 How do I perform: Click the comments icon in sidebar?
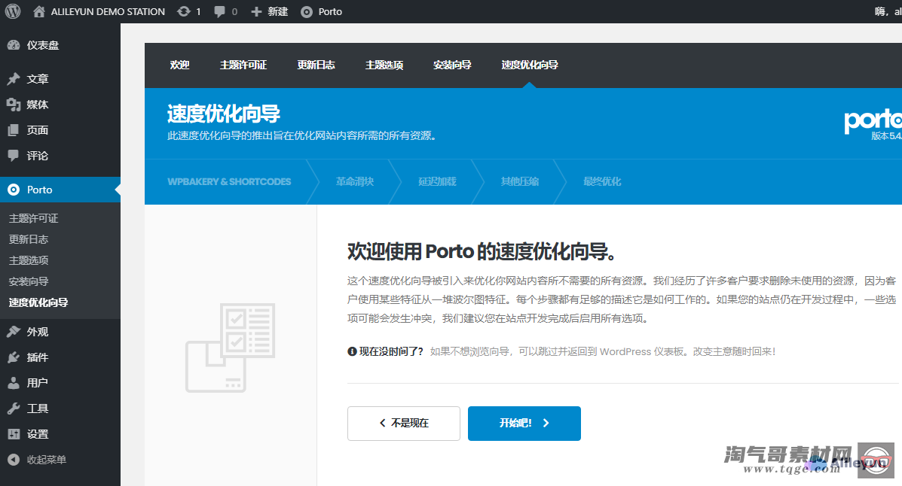pos(14,156)
